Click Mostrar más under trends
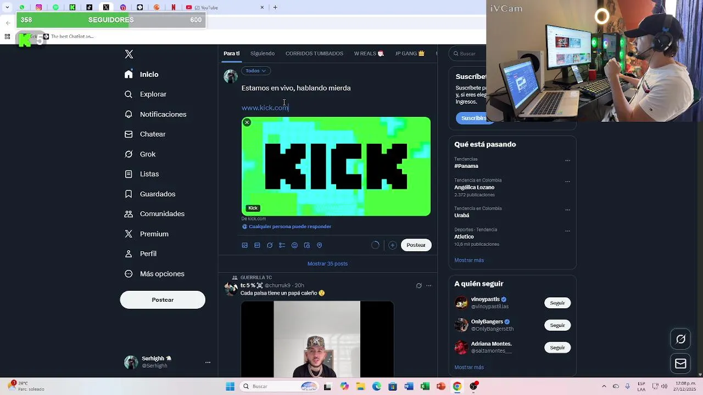 pos(469,260)
